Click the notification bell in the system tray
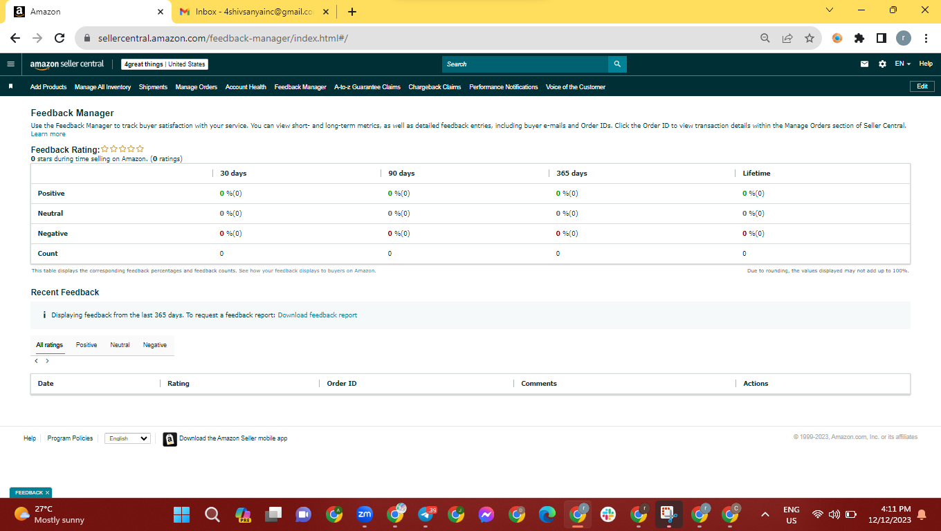 click(x=922, y=514)
